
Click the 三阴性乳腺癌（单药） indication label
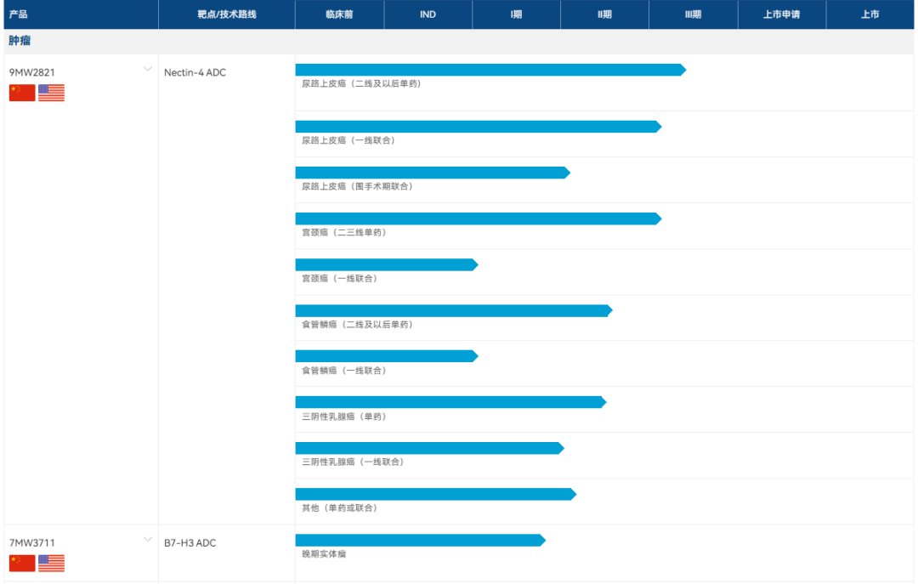pyautogui.click(x=344, y=417)
